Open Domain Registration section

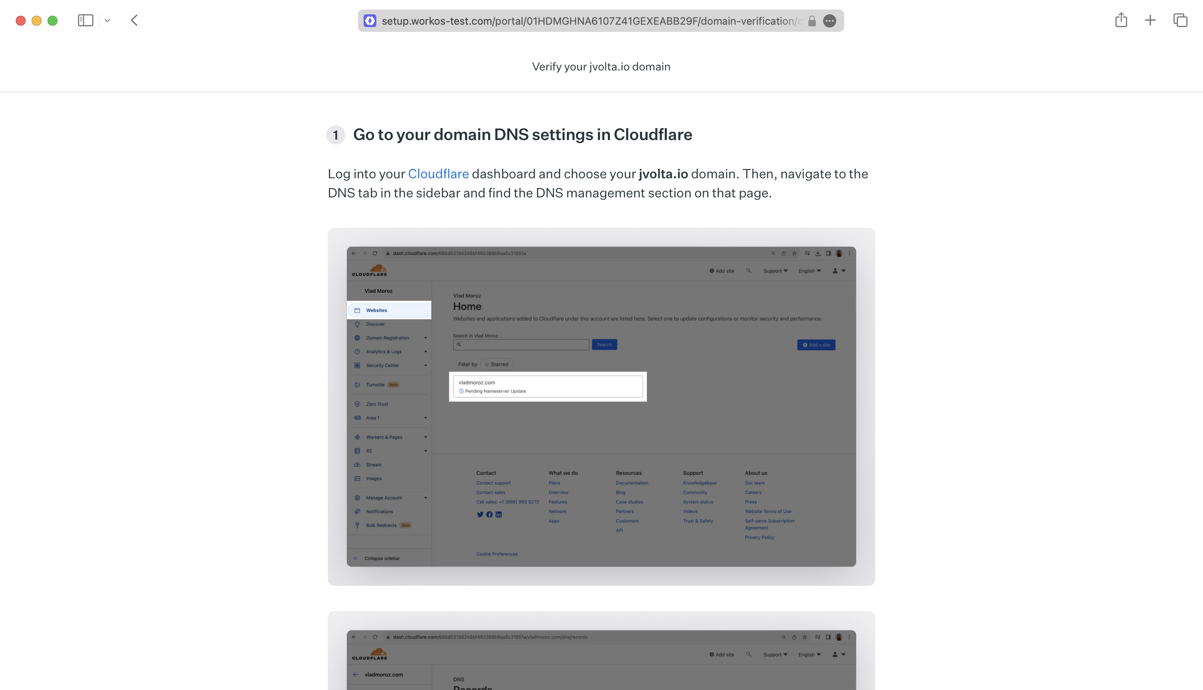pyautogui.click(x=387, y=337)
